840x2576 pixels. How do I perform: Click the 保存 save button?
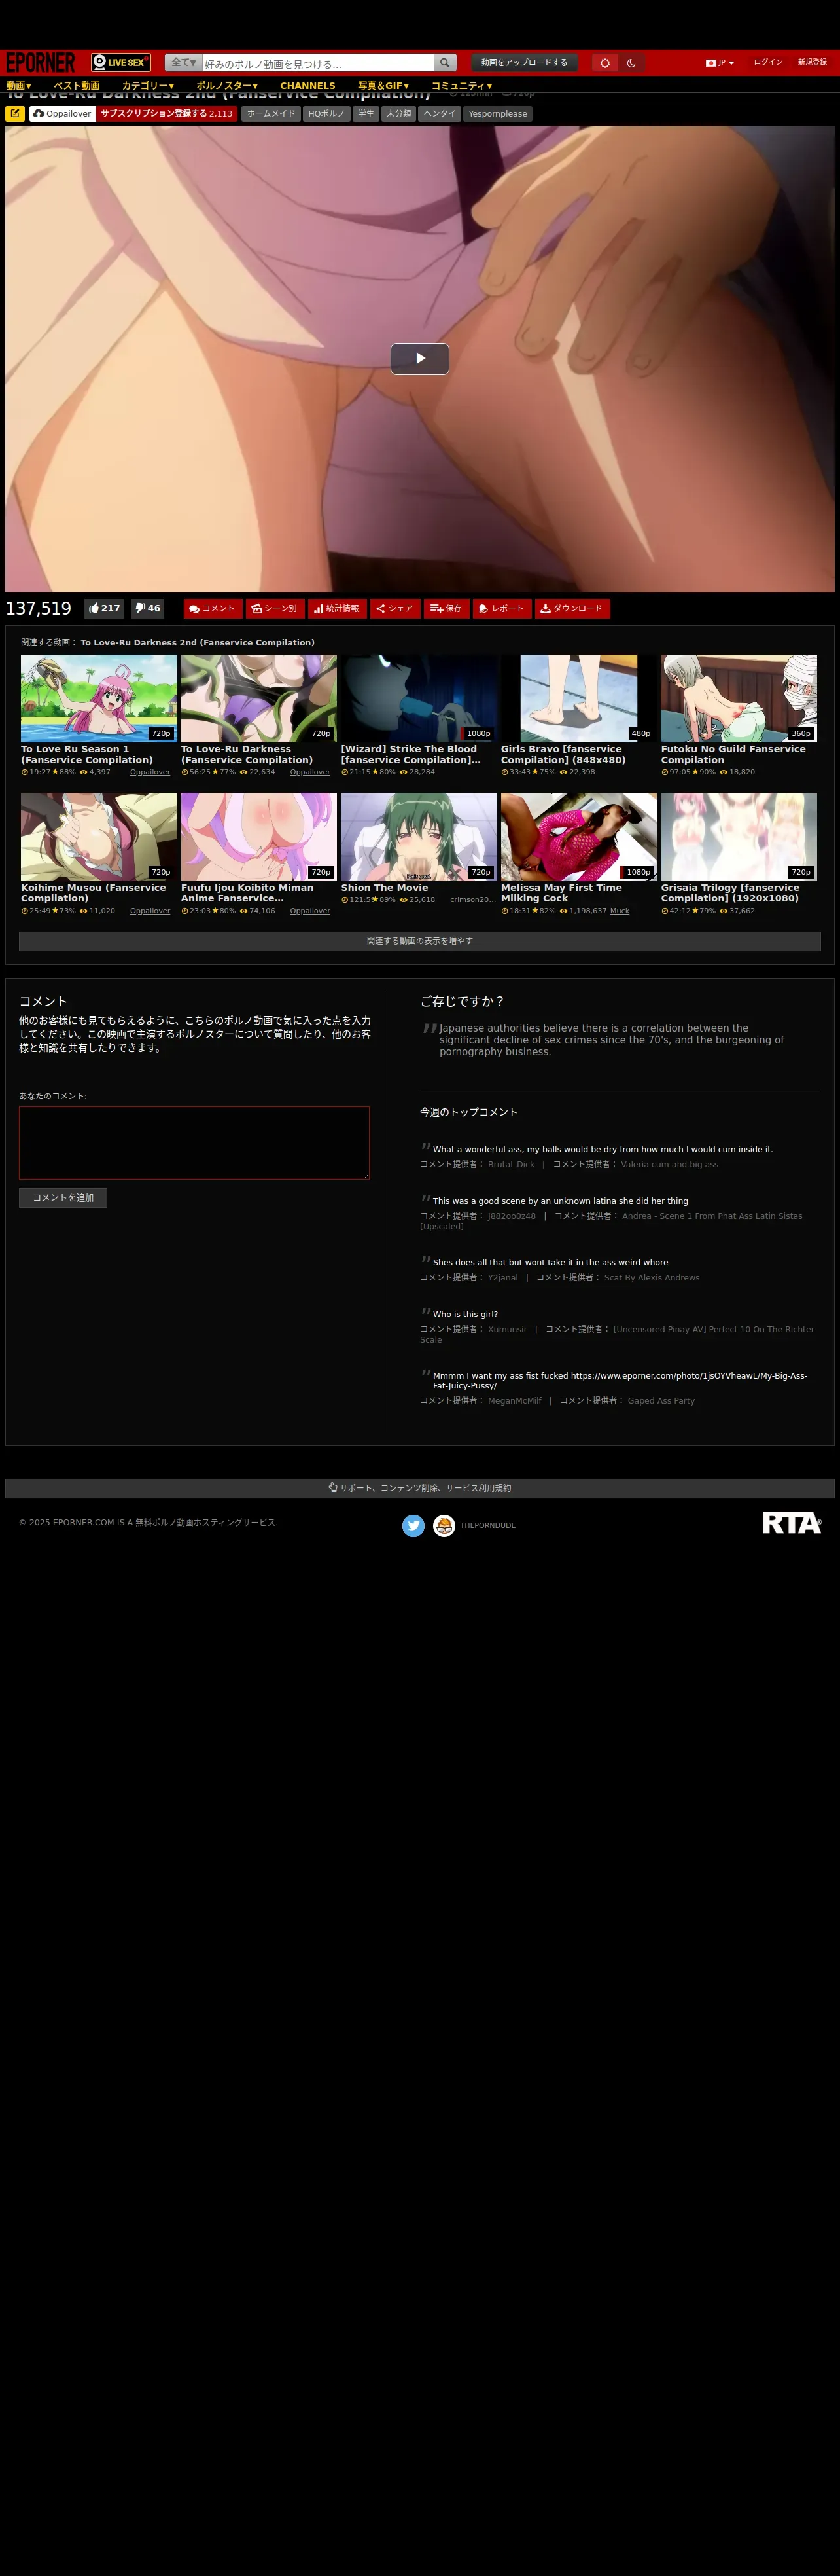tap(446, 608)
